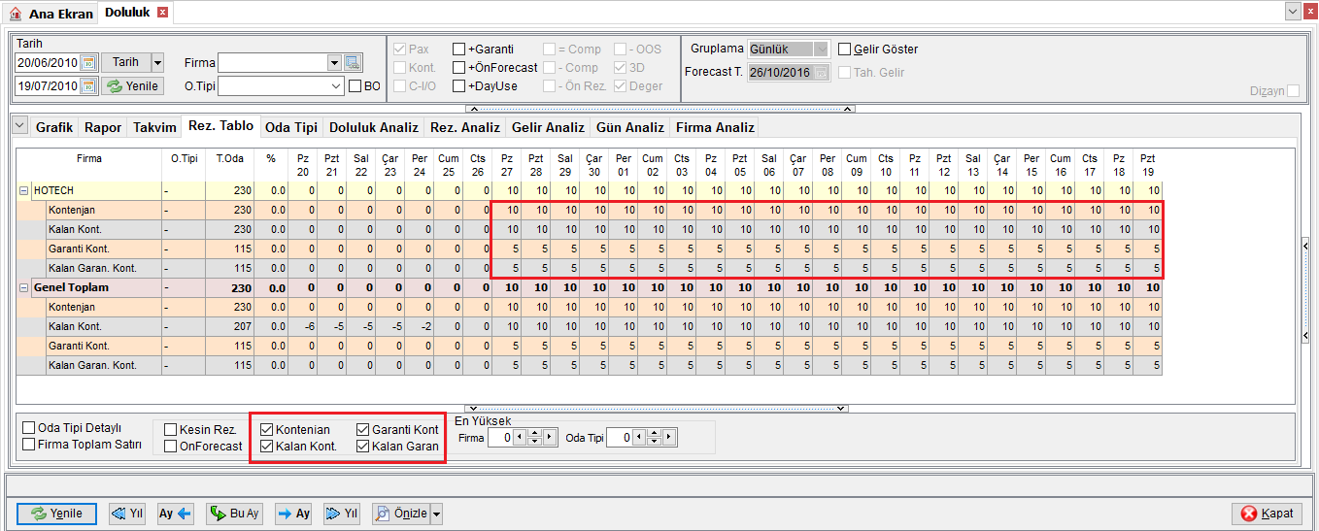Open the Rez. Analiz tab
Image resolution: width=1319 pixels, height=531 pixels.
464,127
